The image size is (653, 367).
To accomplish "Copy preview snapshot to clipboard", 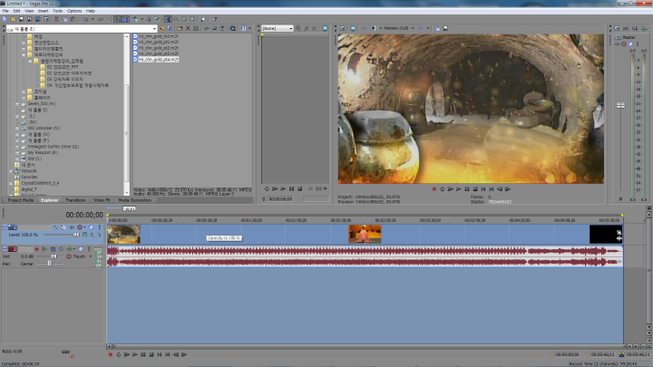I will (x=437, y=28).
